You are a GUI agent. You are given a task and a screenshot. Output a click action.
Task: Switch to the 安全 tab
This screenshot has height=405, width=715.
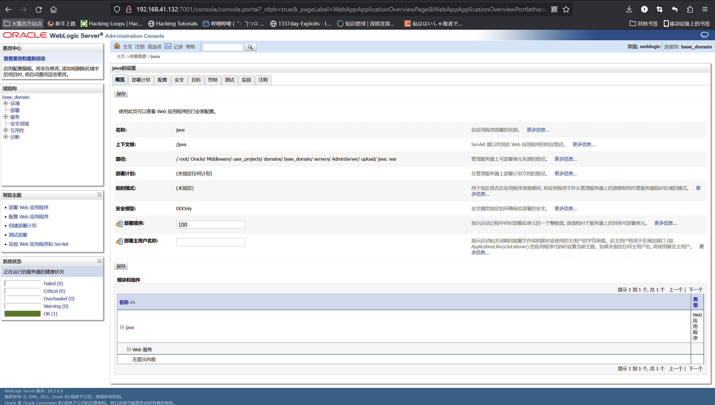tap(179, 80)
